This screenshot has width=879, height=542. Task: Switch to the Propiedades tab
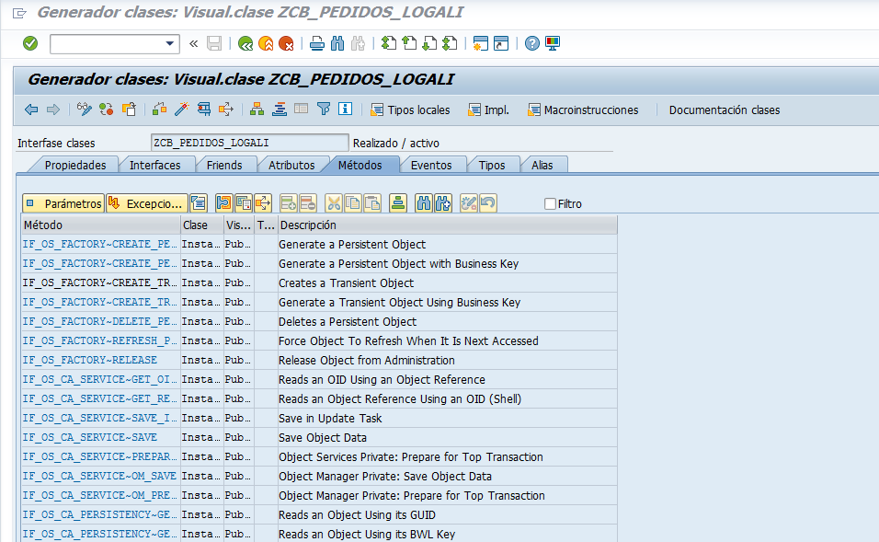click(75, 165)
